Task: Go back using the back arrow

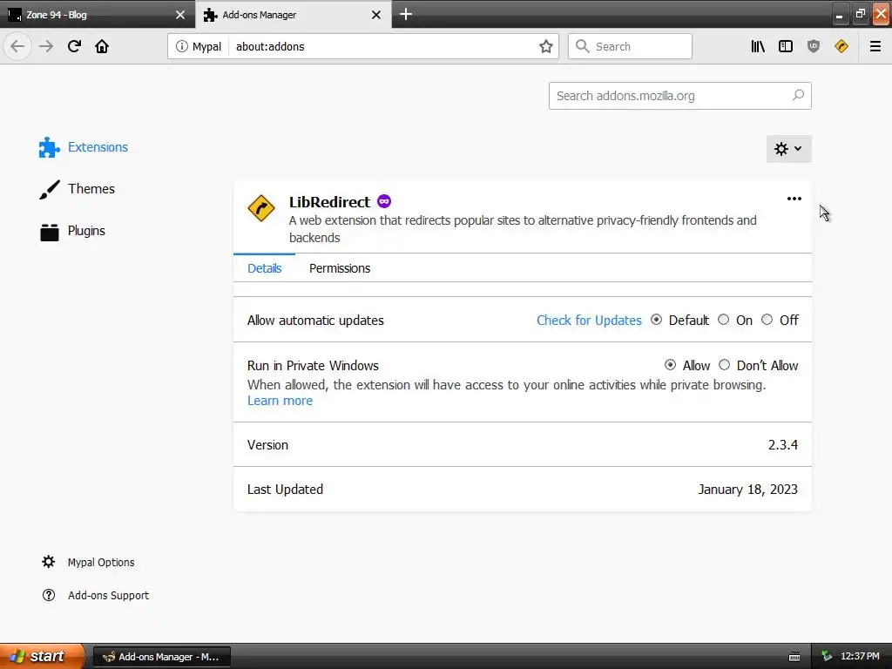Action: [17, 46]
